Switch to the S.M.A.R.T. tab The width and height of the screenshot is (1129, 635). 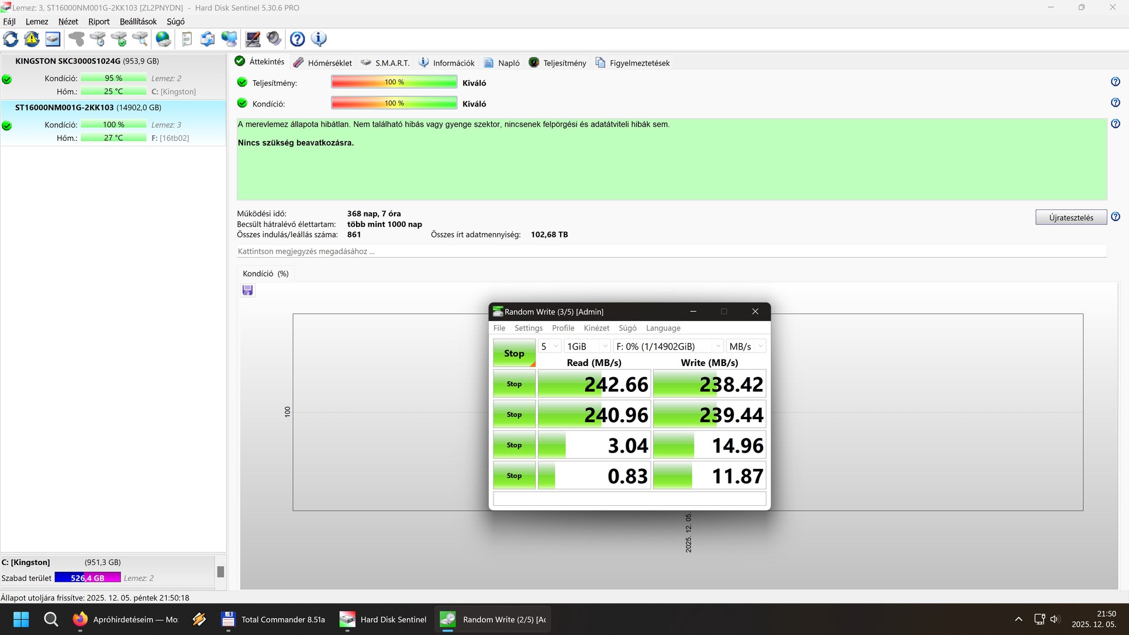[385, 63]
